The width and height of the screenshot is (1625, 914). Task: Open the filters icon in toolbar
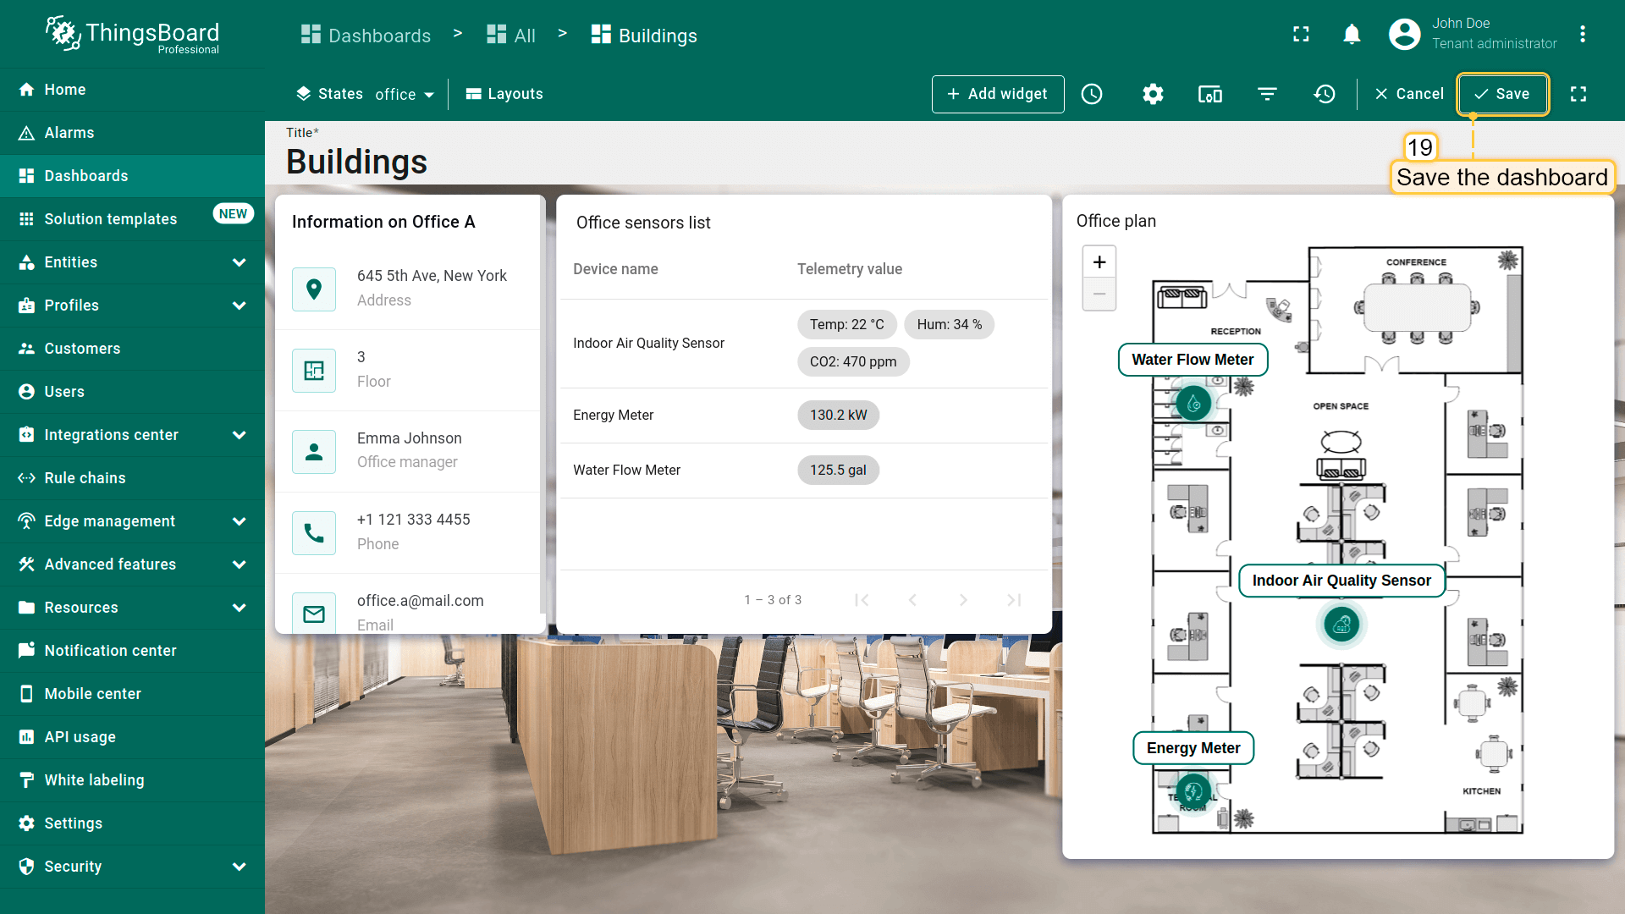coord(1267,94)
